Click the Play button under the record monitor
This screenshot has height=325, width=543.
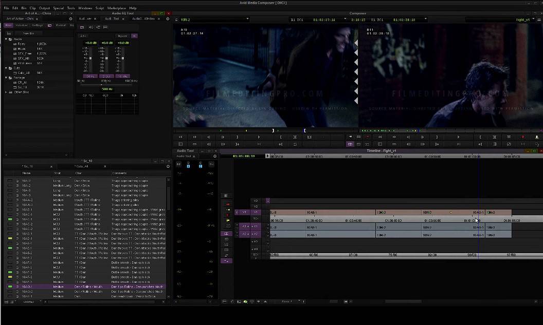(458, 137)
